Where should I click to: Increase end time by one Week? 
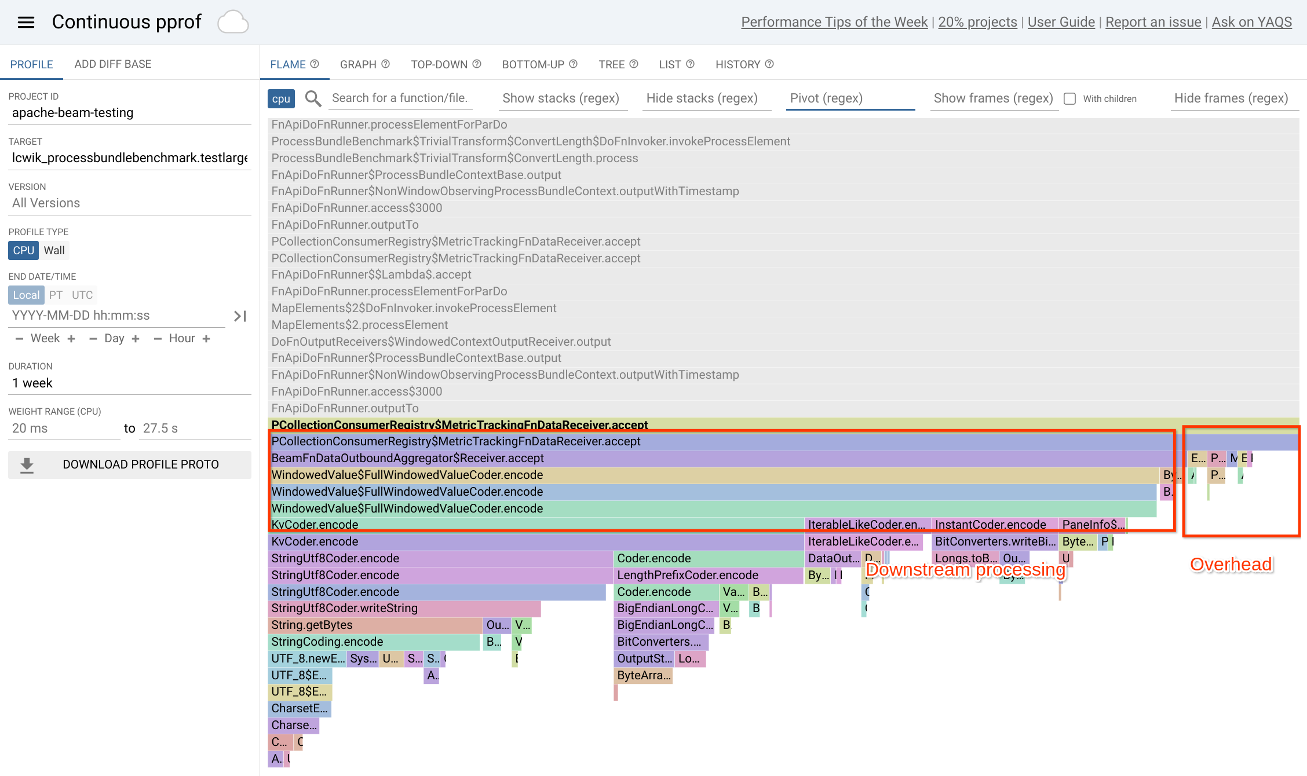tap(71, 339)
